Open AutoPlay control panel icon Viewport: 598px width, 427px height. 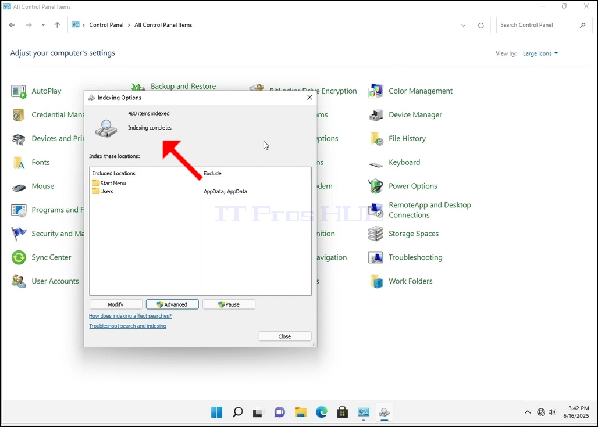tap(18, 91)
